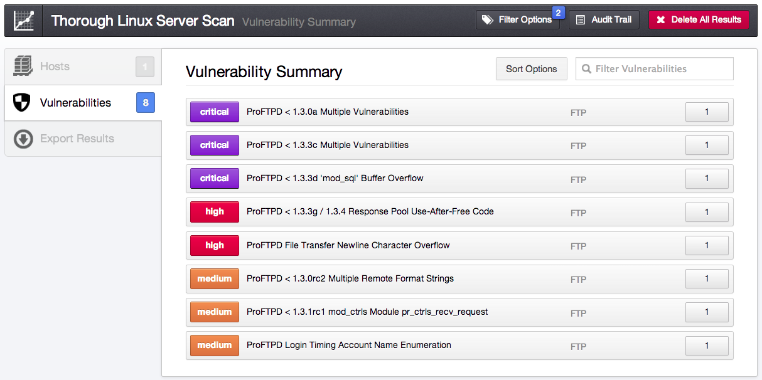Click FTP family on mod_sql Buffer Overflow row
This screenshot has height=380, width=762.
point(578,179)
